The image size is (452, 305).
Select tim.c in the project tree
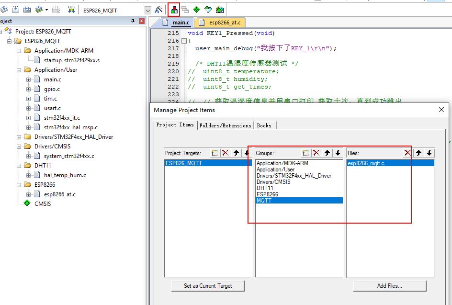coord(50,99)
